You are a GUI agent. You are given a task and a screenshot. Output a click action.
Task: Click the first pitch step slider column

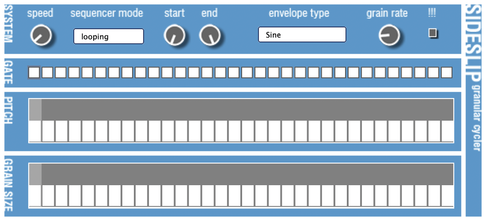(35, 131)
